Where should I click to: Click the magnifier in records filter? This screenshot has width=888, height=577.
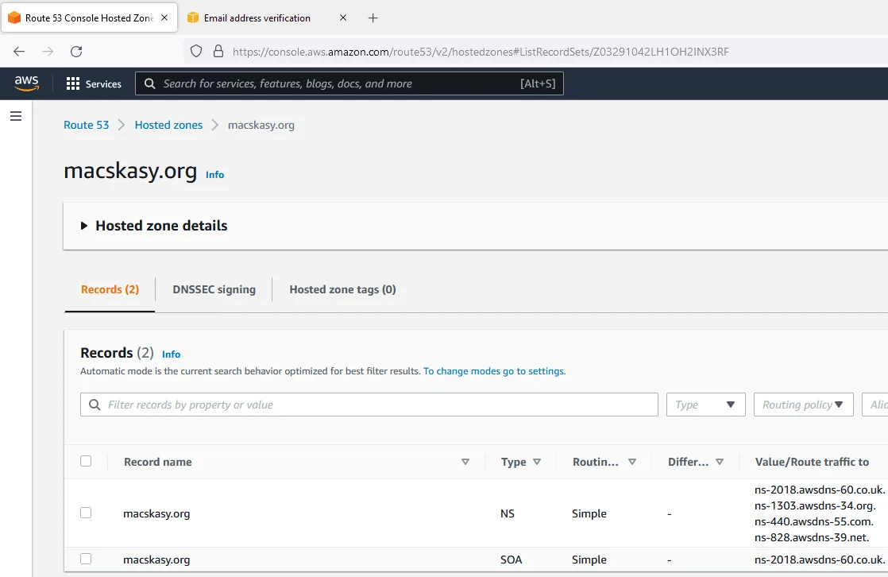(95, 405)
